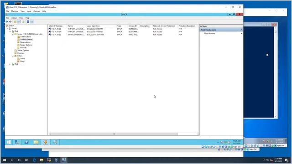Open File Explorer in guest taskbar
This screenshot has width=292, height=164.
coord(36,142)
